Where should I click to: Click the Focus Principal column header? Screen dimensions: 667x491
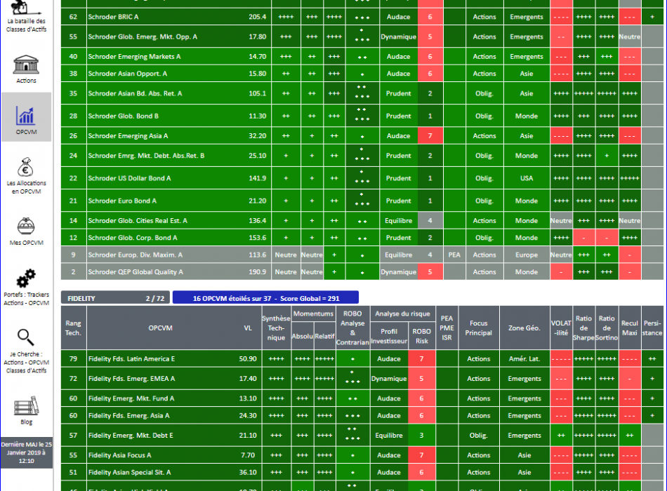pyautogui.click(x=479, y=328)
